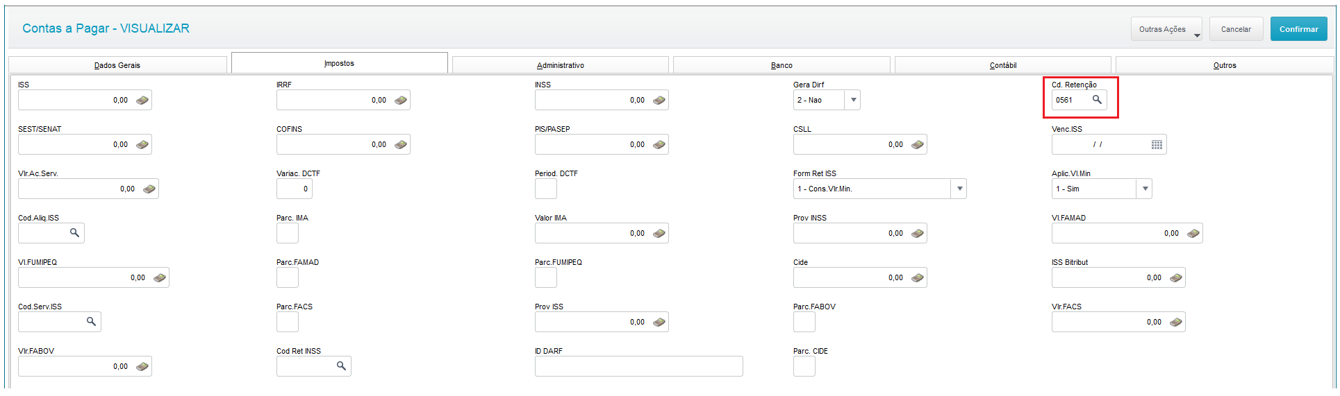
Task: Switch to Administrativo tab
Action: pos(560,65)
